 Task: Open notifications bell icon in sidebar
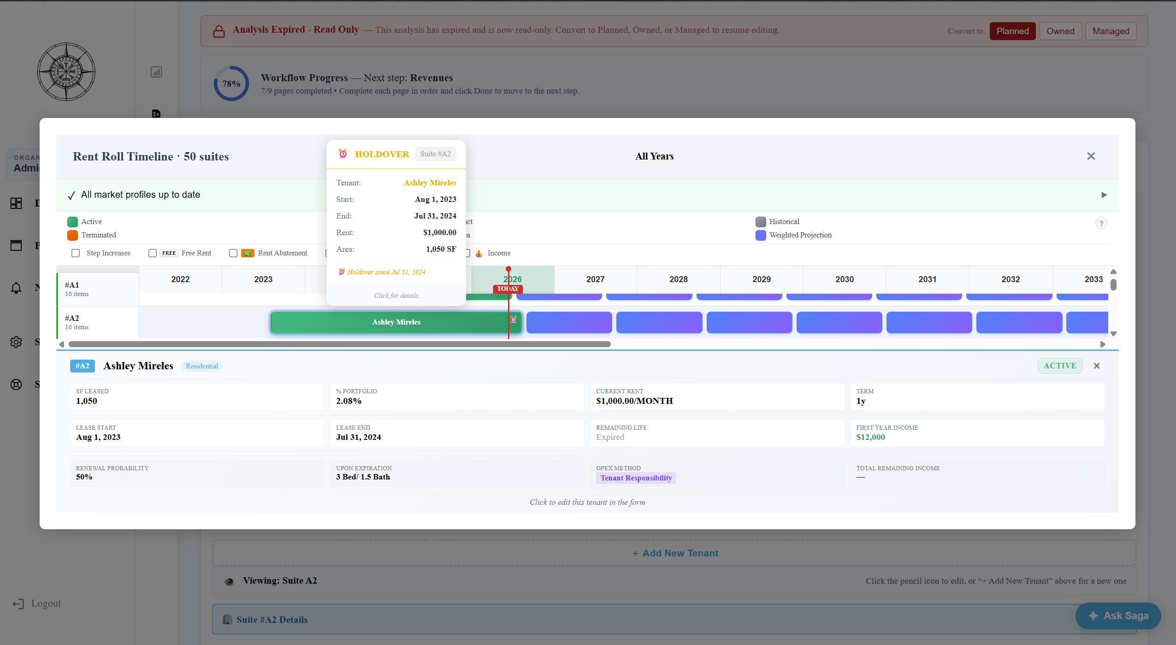pos(16,288)
